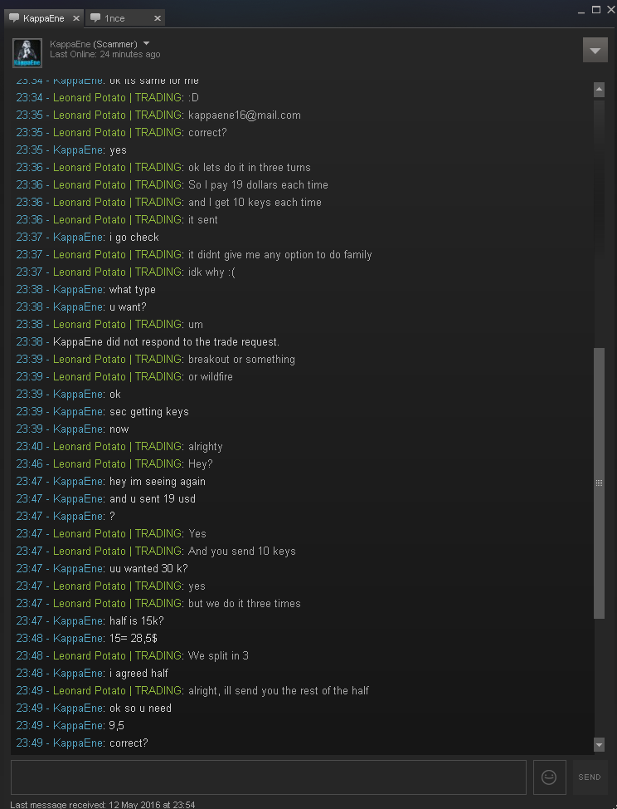The height and width of the screenshot is (809, 617).
Task: Click the scrollbar up arrow
Action: (599, 89)
